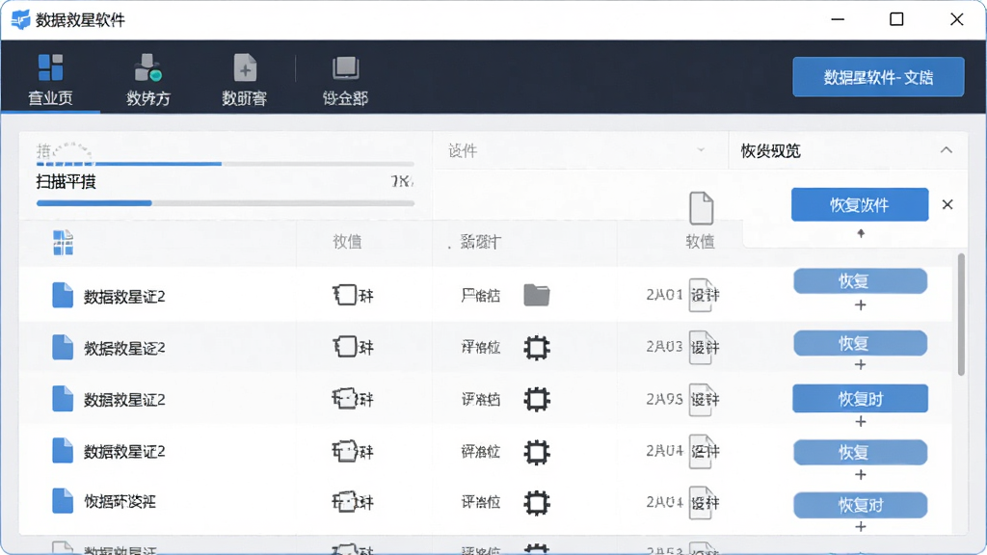Select the file name in the 2A95 row
Viewport: 987px width, 555px height.
124,400
